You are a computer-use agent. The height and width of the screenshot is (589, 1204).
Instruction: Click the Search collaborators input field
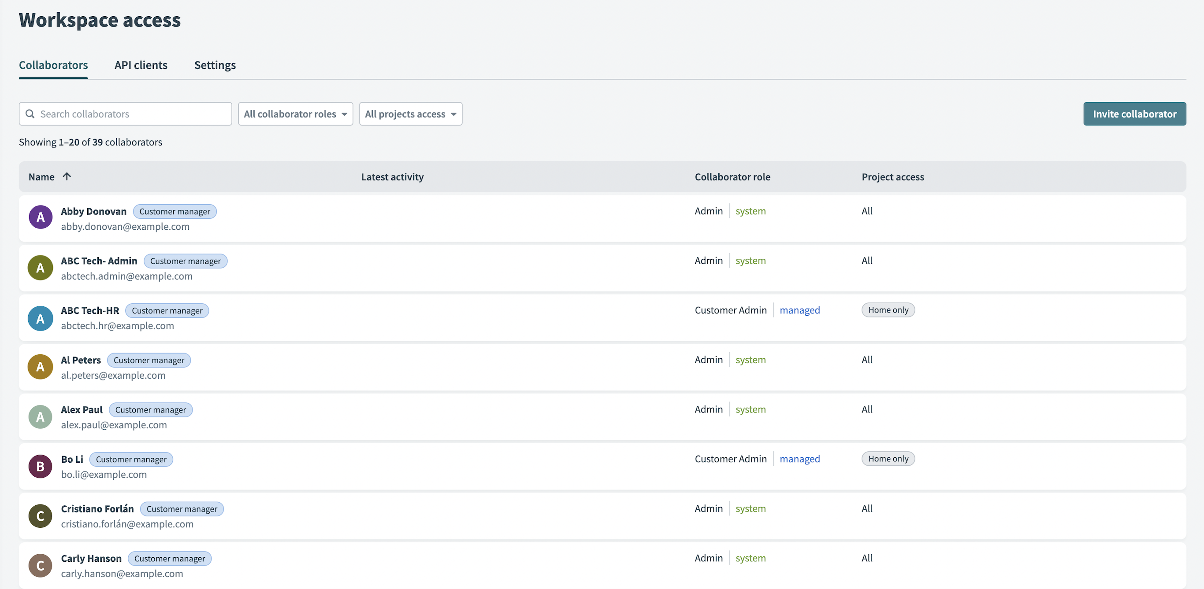pos(125,114)
